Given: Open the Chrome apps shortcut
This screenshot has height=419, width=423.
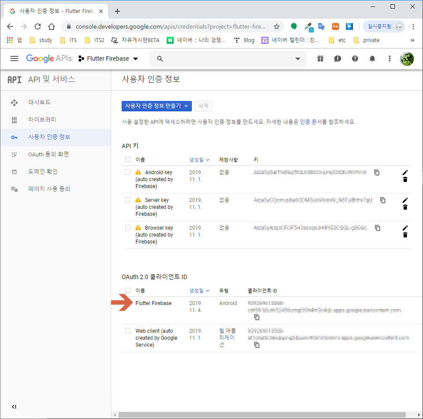Looking at the screenshot, I should (x=14, y=40).
